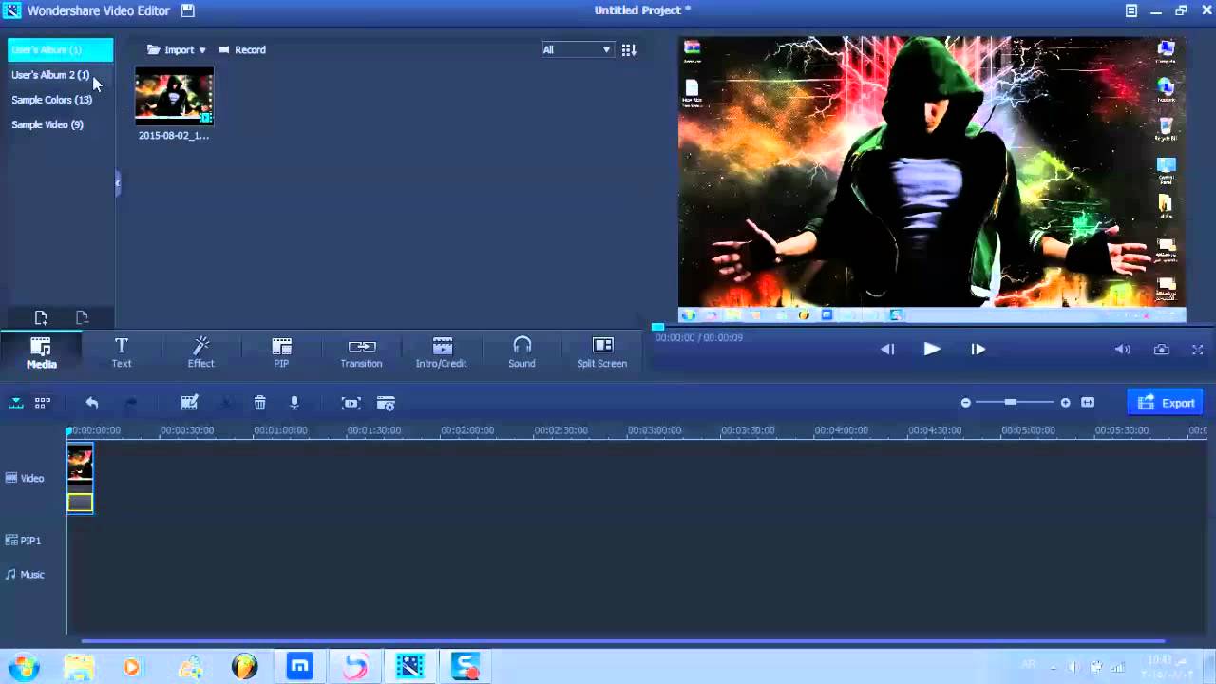Click the PIP1 track label

click(24, 541)
